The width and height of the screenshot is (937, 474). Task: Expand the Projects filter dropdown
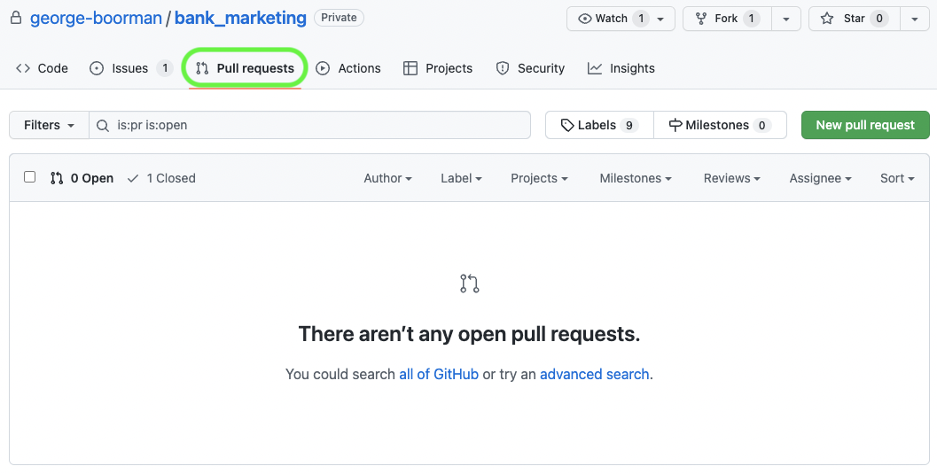(539, 178)
